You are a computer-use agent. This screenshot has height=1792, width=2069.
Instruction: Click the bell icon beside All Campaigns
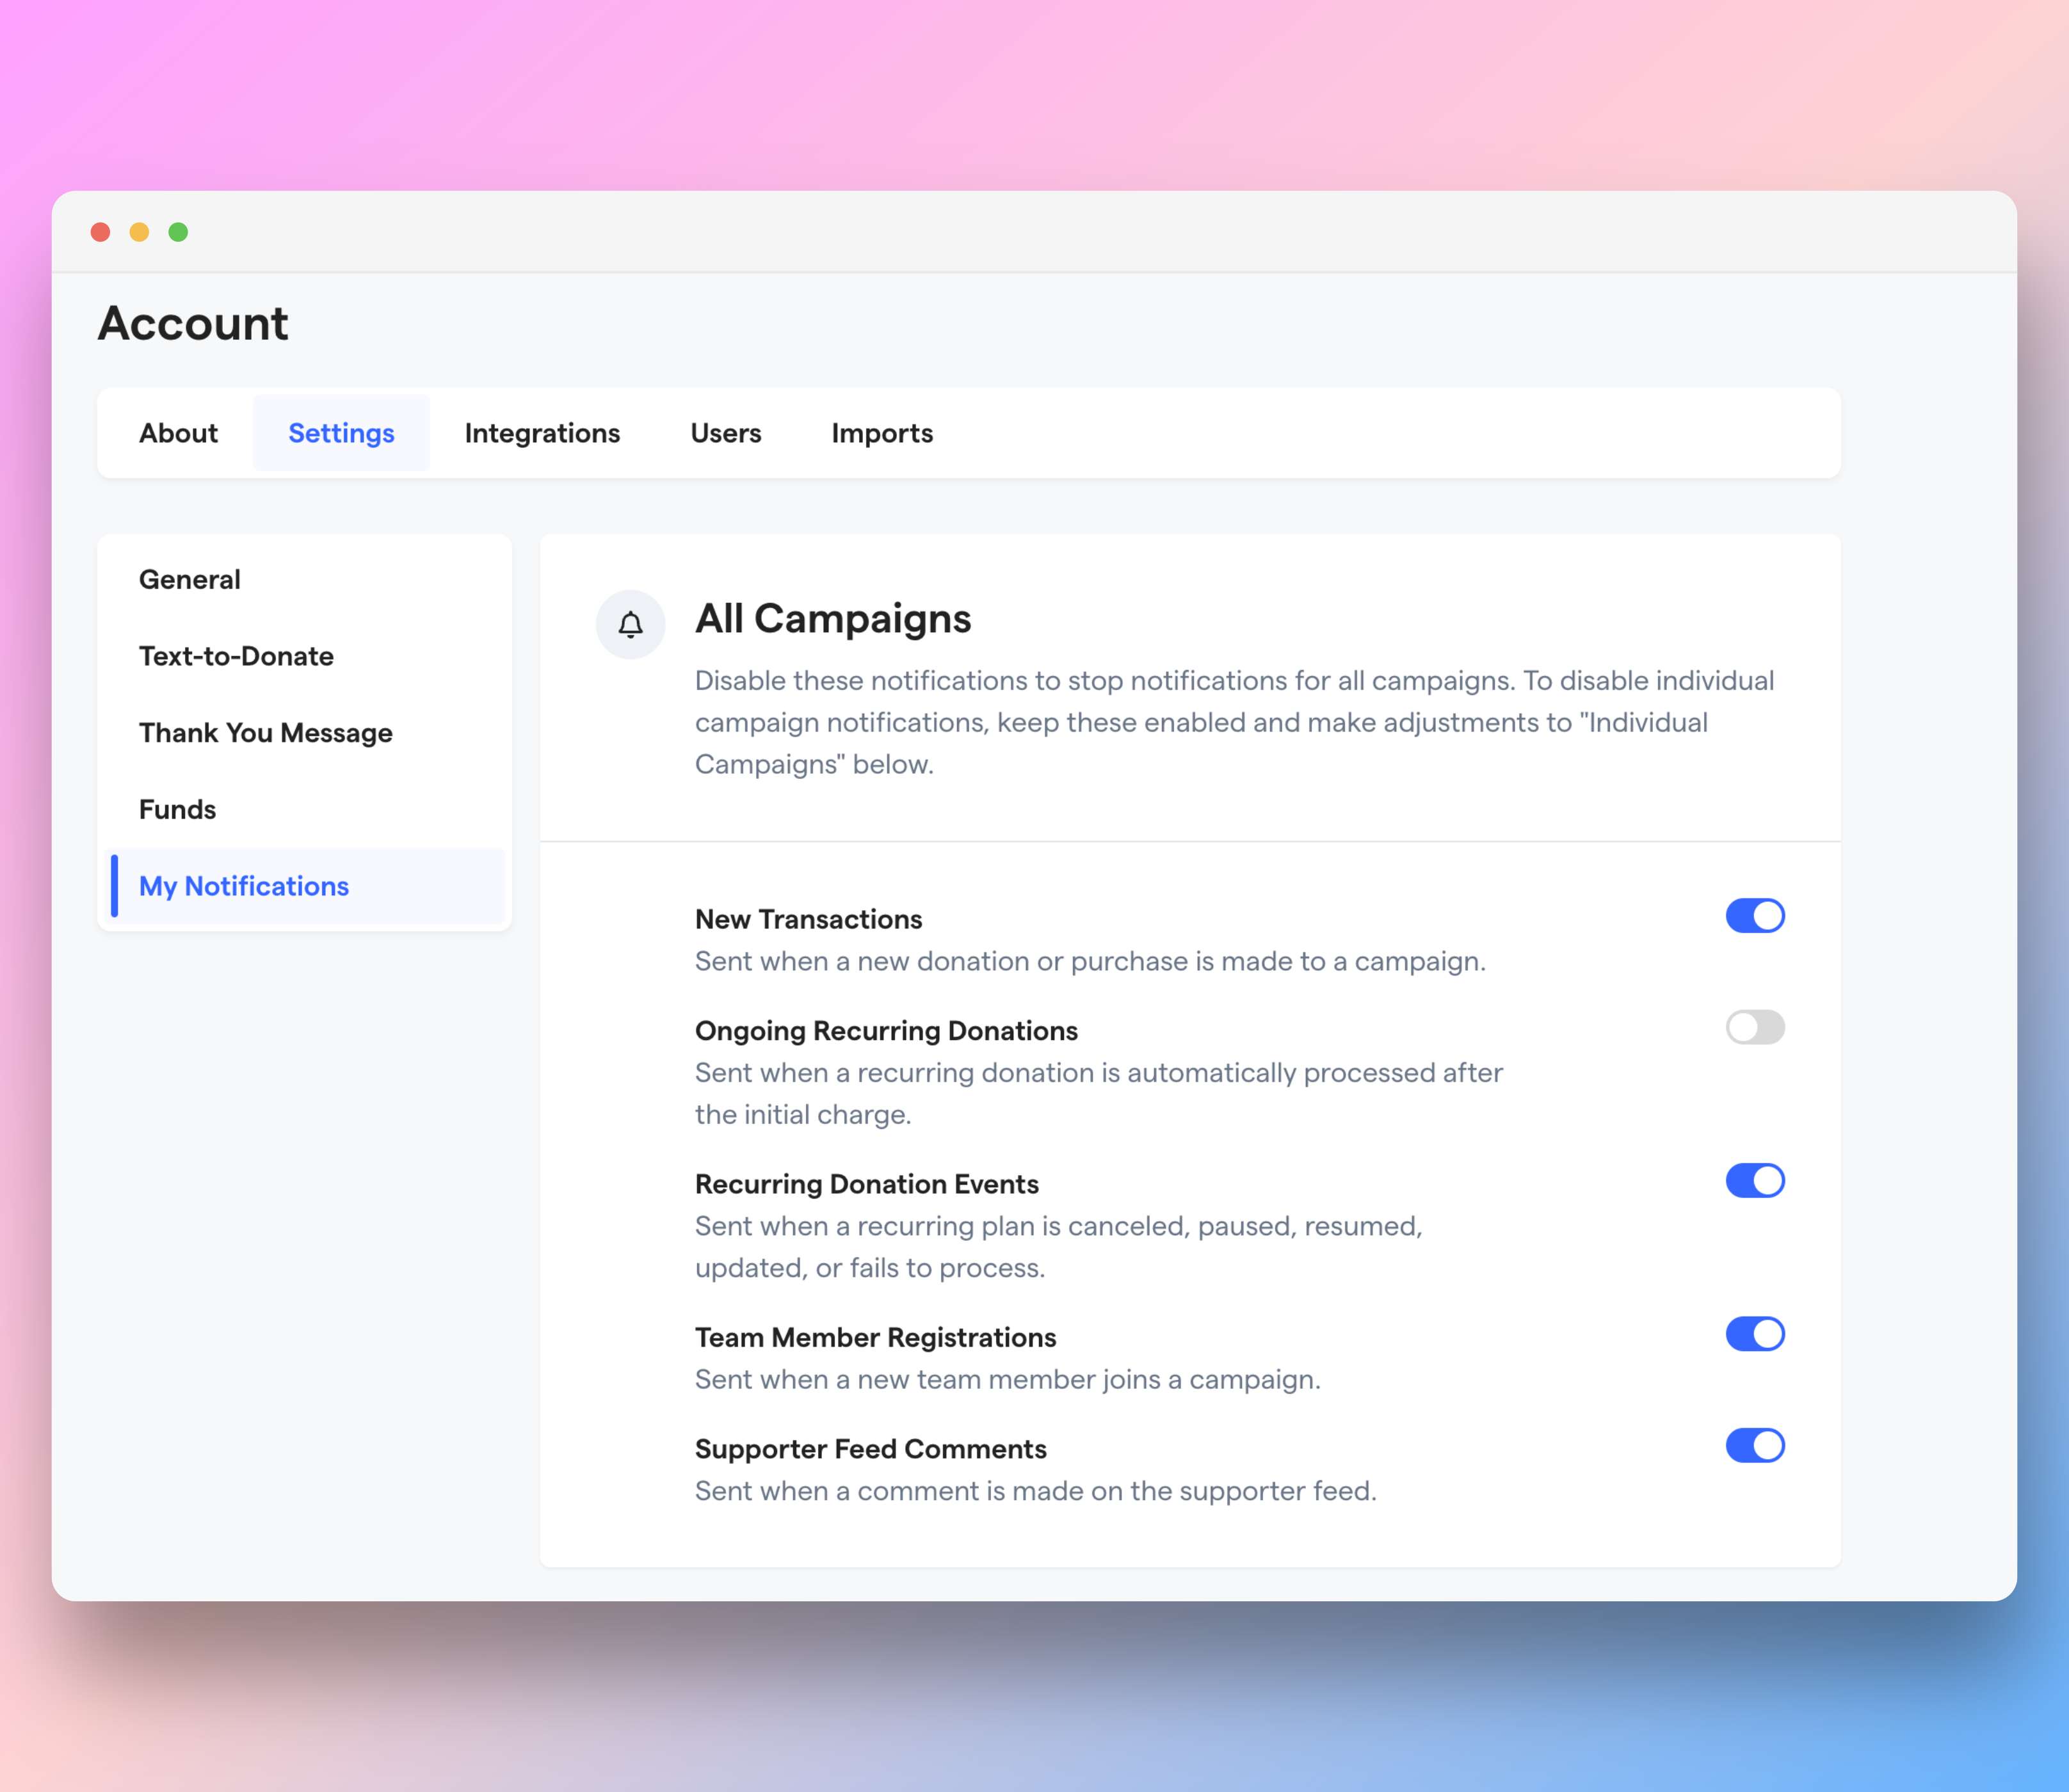coord(630,625)
